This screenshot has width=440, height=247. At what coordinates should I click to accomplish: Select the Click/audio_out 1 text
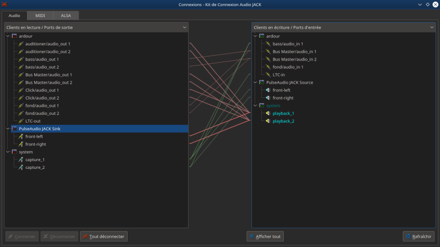click(42, 90)
